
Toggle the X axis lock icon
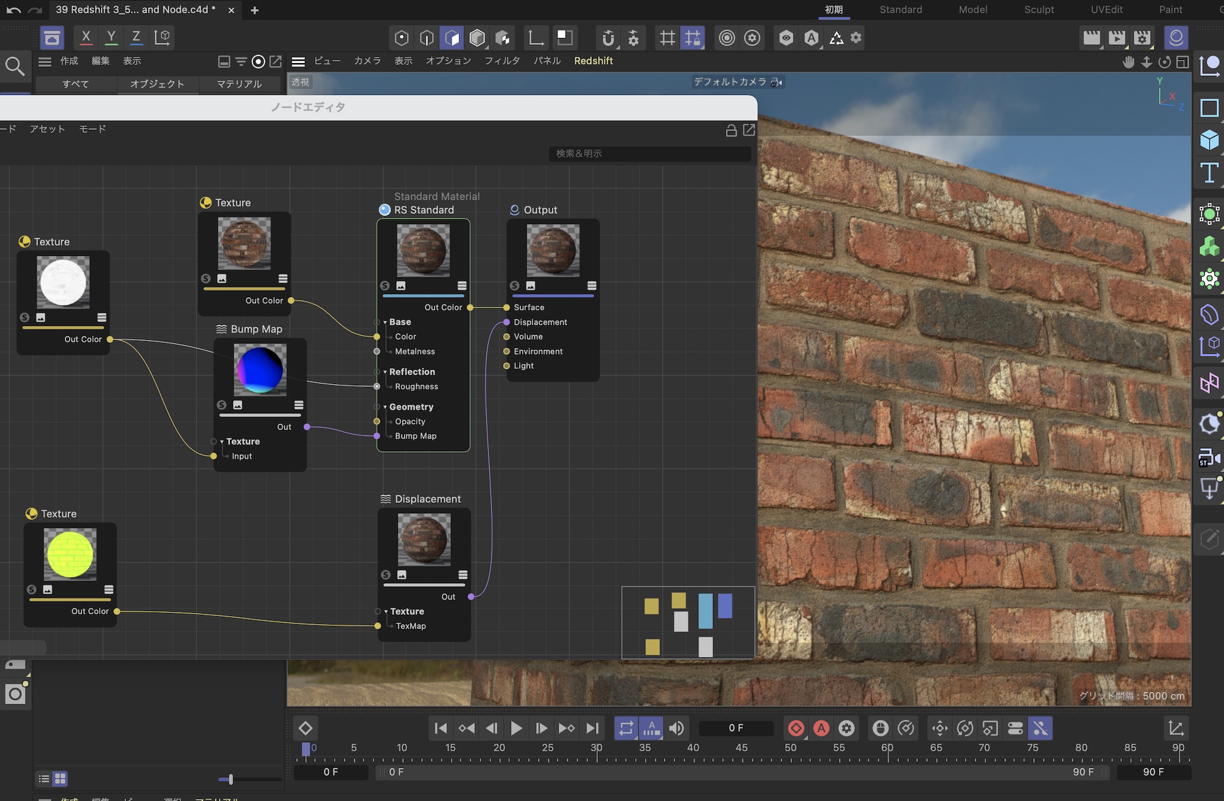(x=86, y=37)
